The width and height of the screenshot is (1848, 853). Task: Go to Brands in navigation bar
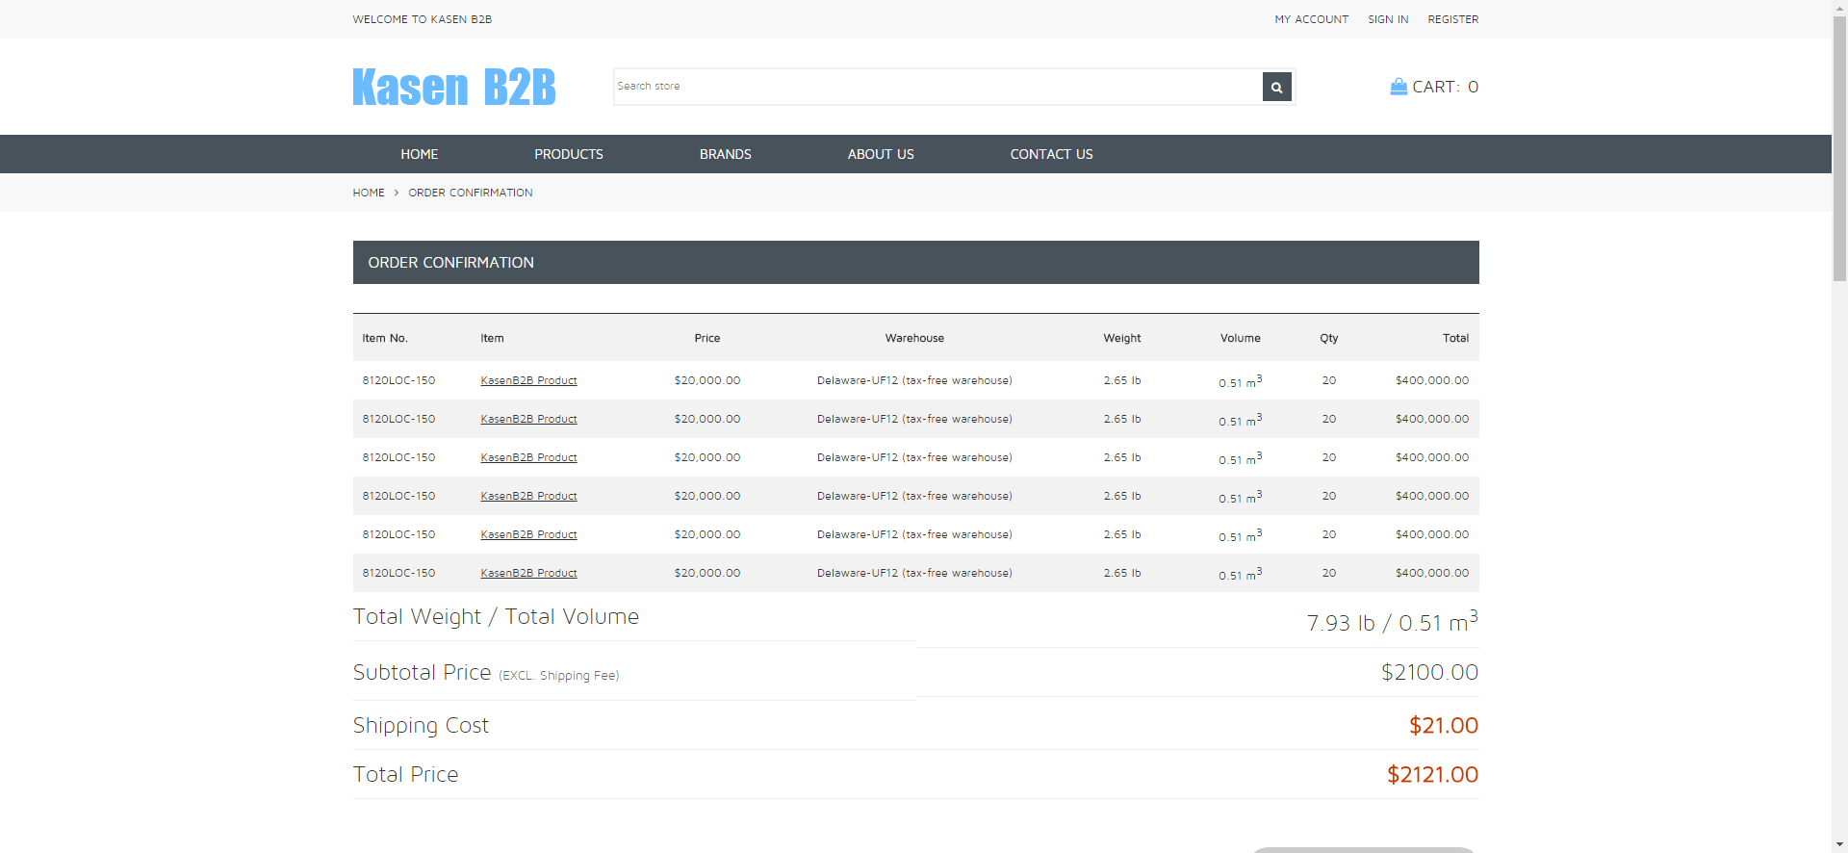point(725,154)
